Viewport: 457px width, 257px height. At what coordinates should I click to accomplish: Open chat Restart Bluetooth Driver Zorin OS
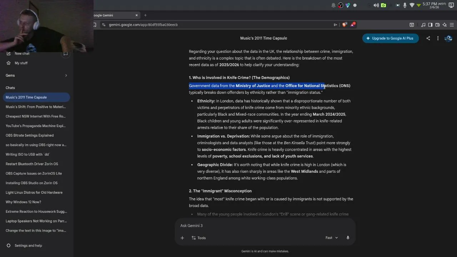pyautogui.click(x=36, y=164)
